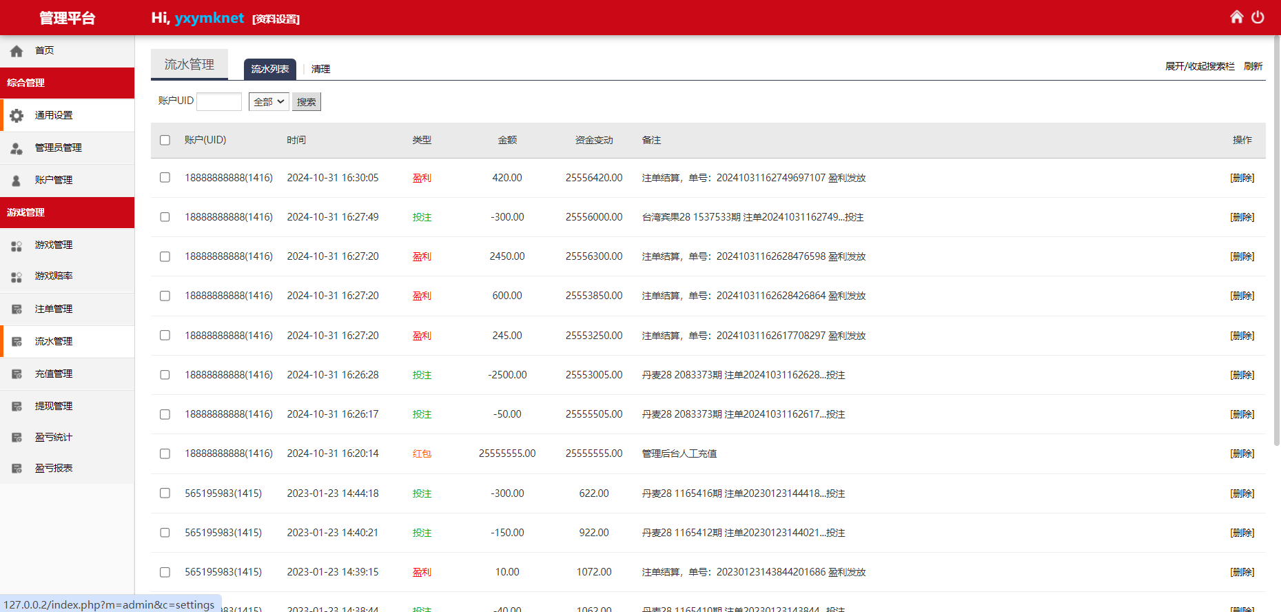The height and width of the screenshot is (612, 1281).
Task: Click the 搜索 button
Action: click(x=307, y=101)
